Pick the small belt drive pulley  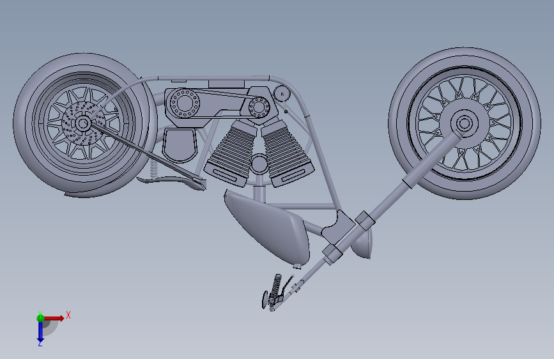pyautogui.click(x=259, y=107)
